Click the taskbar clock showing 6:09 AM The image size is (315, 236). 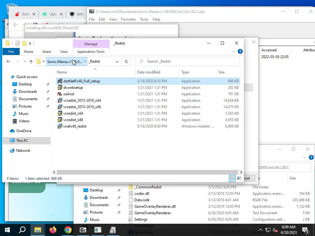[x=289, y=230]
